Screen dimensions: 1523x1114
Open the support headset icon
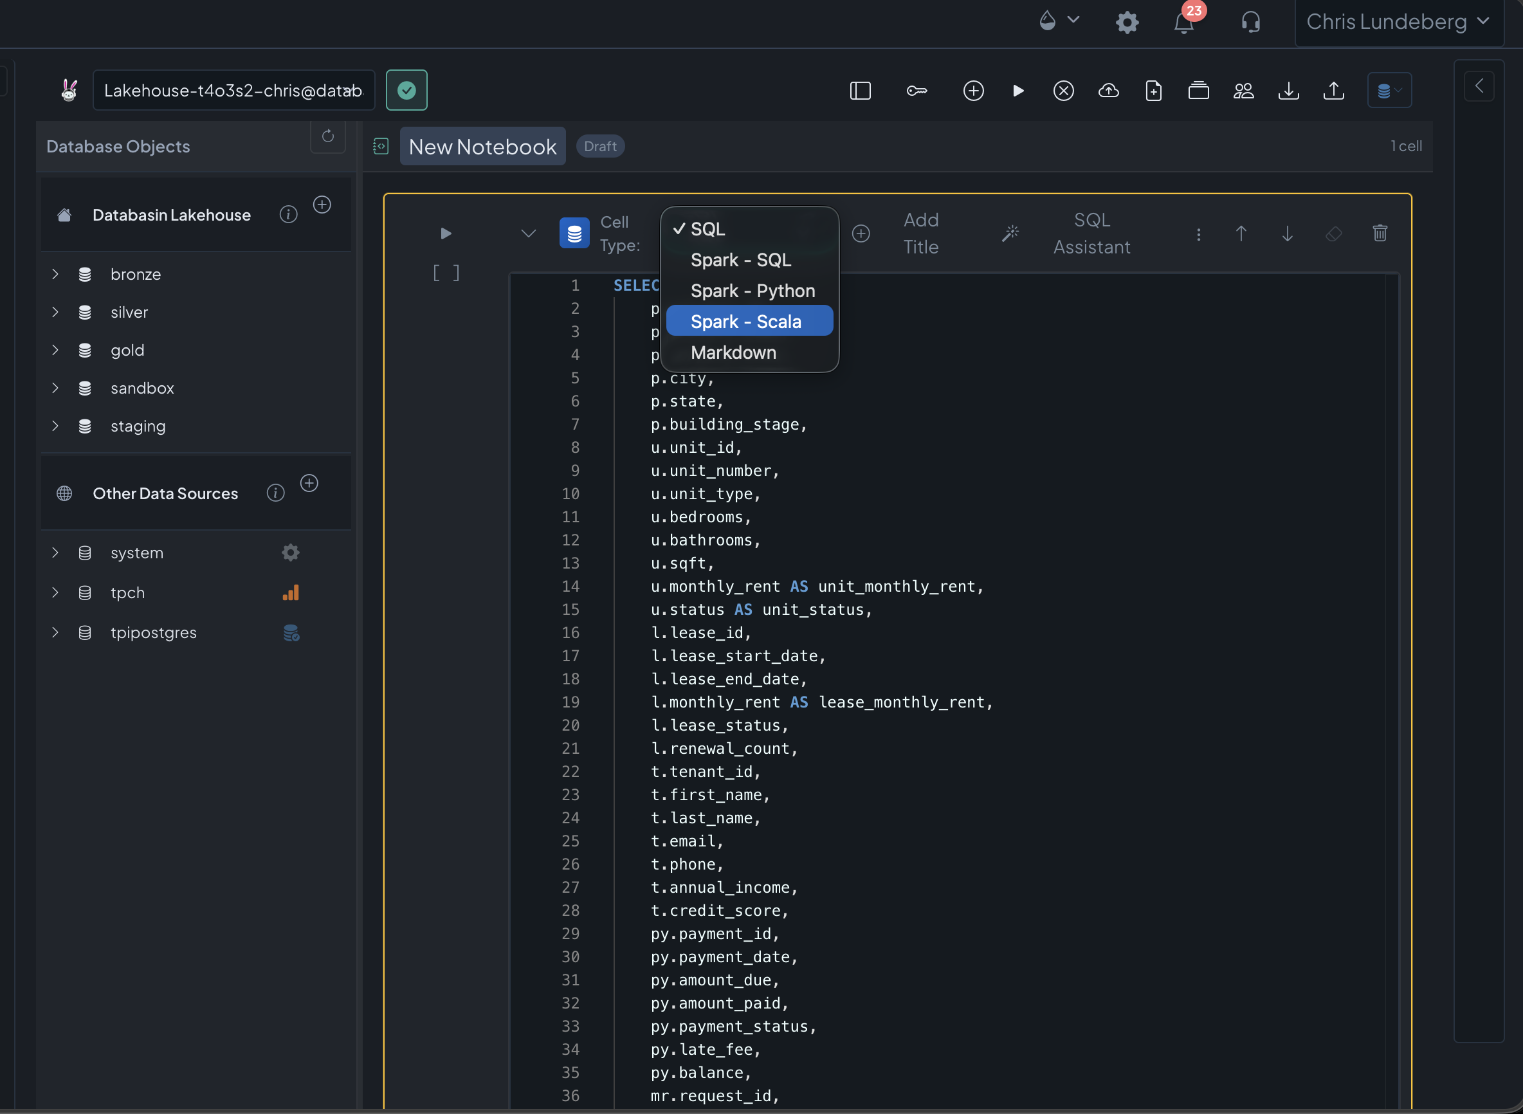pyautogui.click(x=1251, y=23)
